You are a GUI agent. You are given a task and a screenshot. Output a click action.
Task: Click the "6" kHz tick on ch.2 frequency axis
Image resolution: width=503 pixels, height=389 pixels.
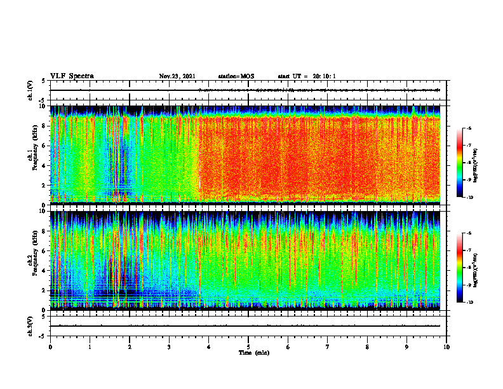pos(44,251)
